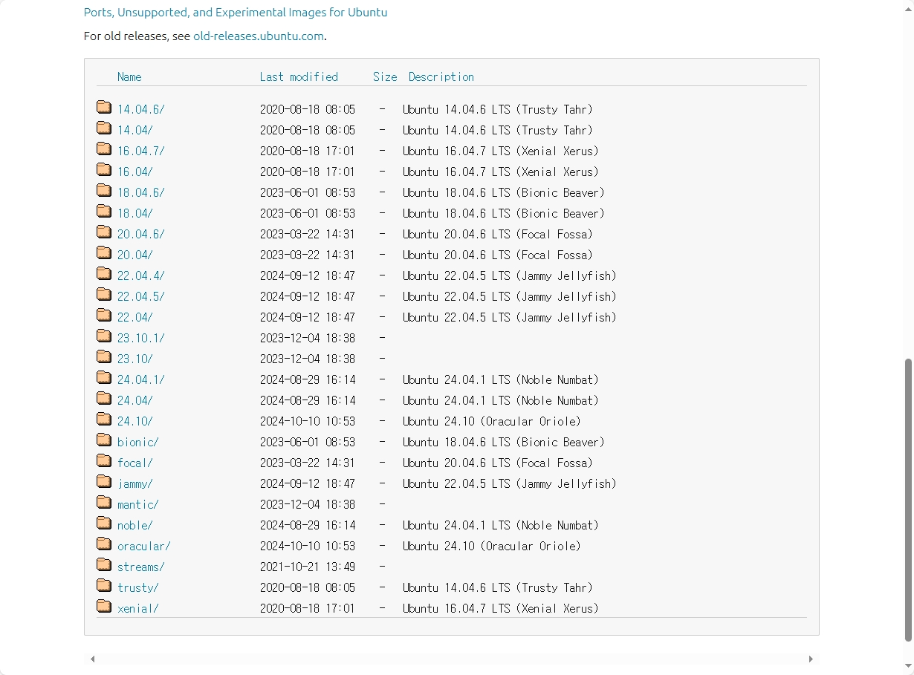Click folder icon beside 14.04.6/
The height and width of the screenshot is (675, 914).
[104, 107]
